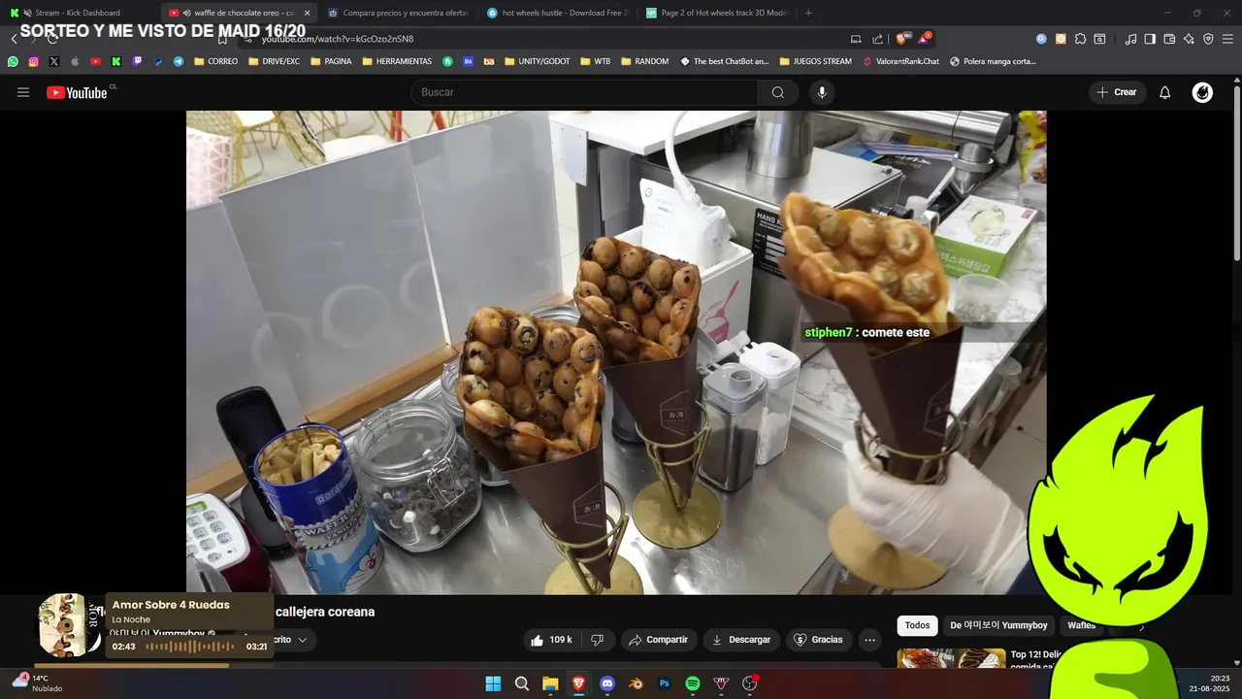Viewport: 1242px width, 699px height.
Task: Open the browser extensions puzzle icon
Action: tap(1080, 39)
